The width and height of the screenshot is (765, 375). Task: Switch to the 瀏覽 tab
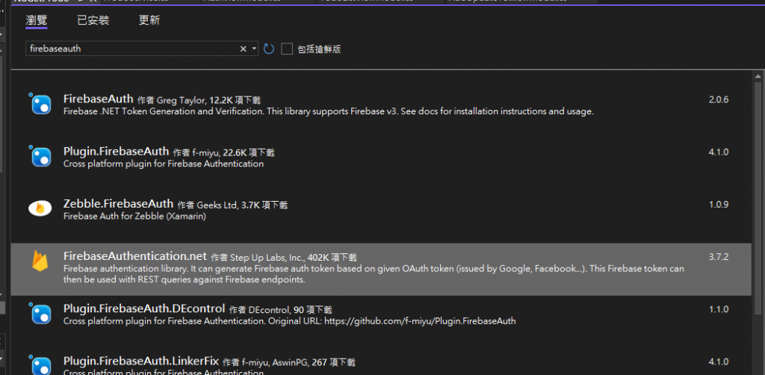pyautogui.click(x=36, y=20)
